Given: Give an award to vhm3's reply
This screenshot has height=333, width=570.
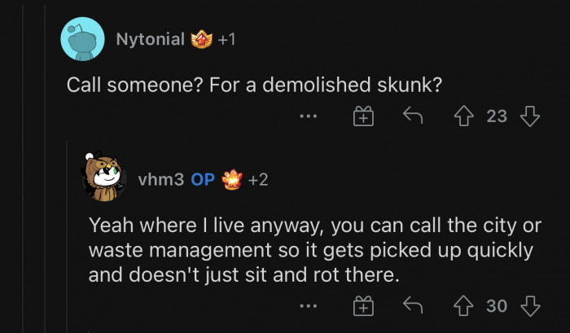Looking at the screenshot, I should click(x=362, y=306).
